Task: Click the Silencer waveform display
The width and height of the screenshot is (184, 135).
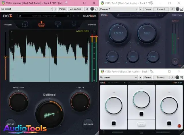Action: pyautogui.click(x=49, y=56)
